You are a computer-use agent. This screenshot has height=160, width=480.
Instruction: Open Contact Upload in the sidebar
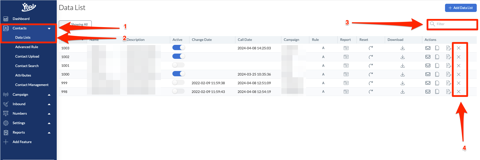tap(27, 56)
